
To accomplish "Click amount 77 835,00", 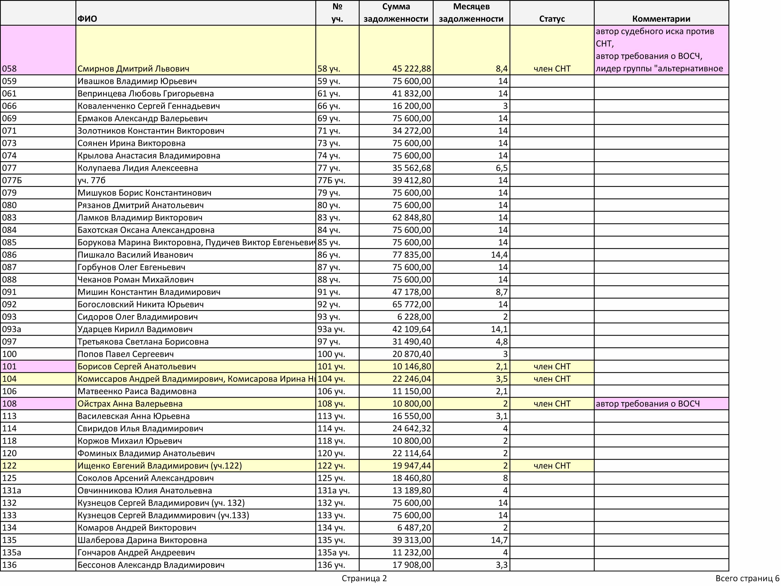I will click(412, 255).
